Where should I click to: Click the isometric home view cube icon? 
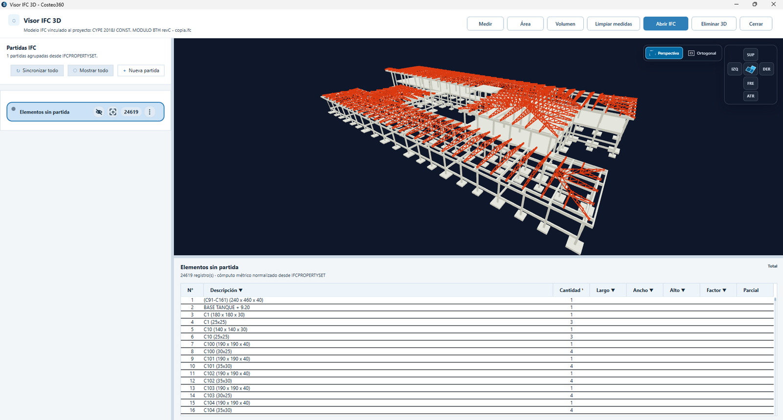click(751, 69)
